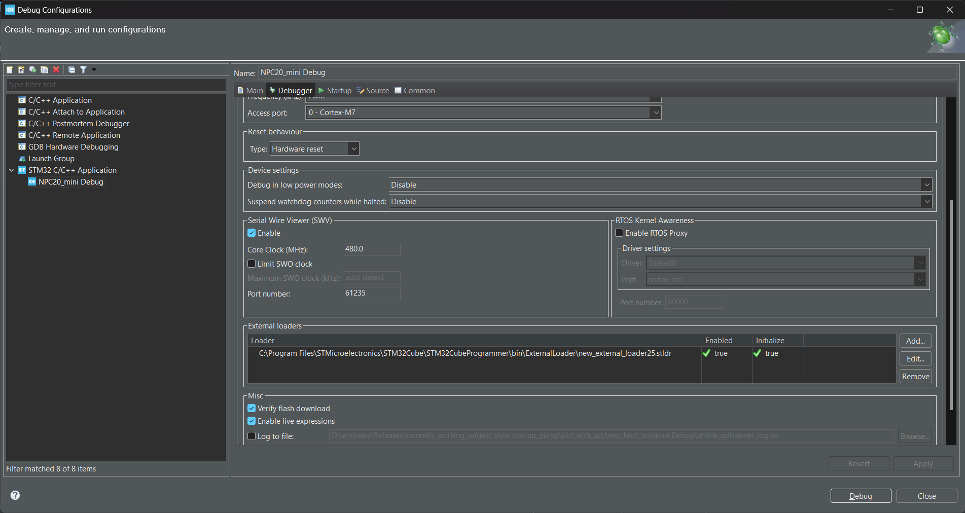The width and height of the screenshot is (965, 513).
Task: Click the New launch configuration icon
Action: (10, 70)
